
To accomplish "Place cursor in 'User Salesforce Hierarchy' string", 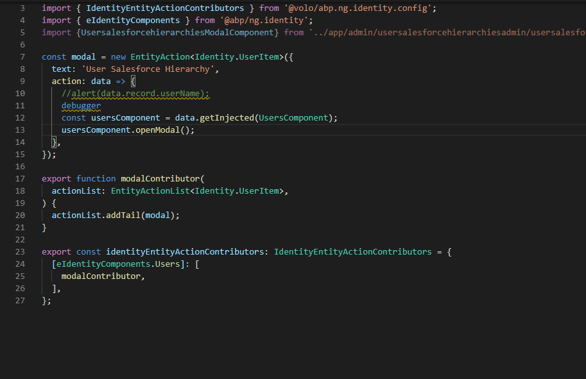I will click(x=150, y=69).
